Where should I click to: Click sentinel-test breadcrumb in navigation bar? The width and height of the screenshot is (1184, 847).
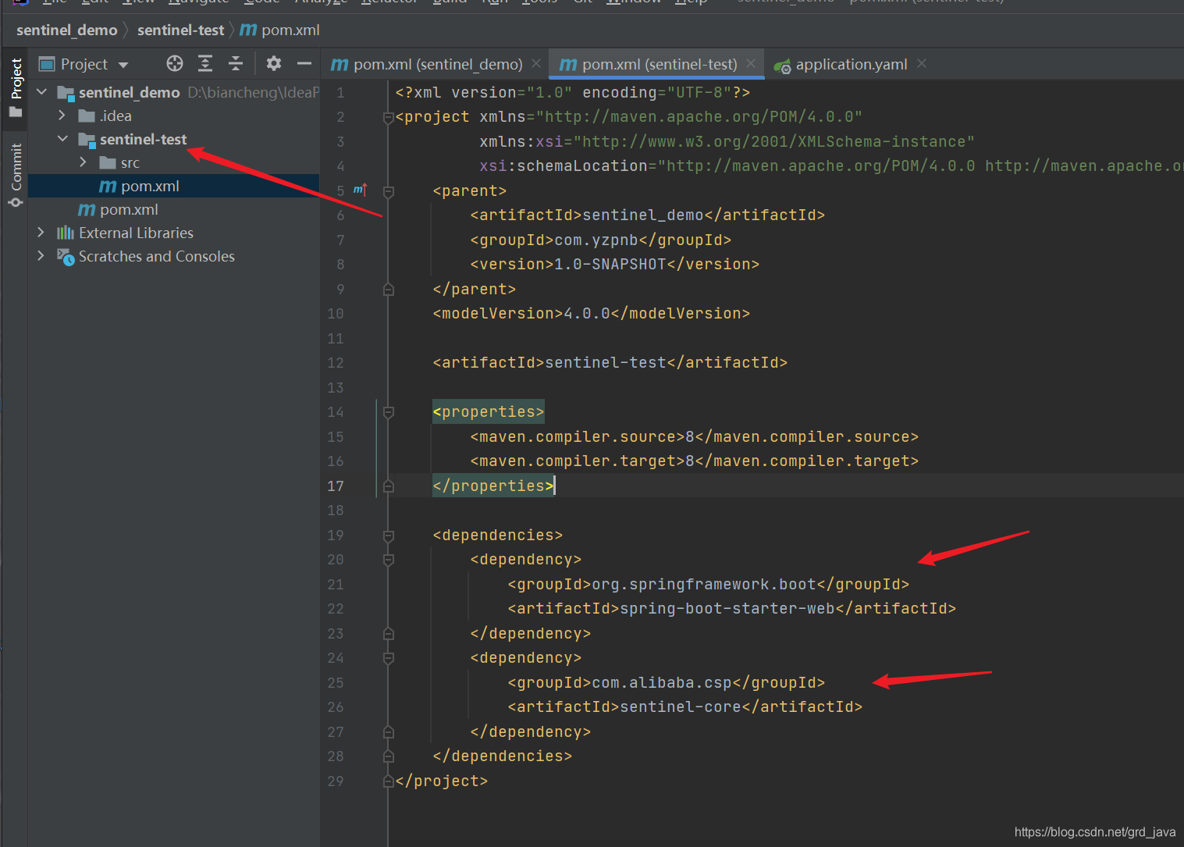tap(181, 30)
